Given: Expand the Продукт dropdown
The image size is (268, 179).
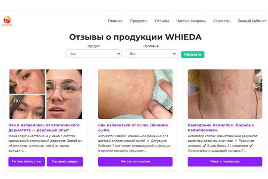Looking at the screenshot, I should (94, 54).
